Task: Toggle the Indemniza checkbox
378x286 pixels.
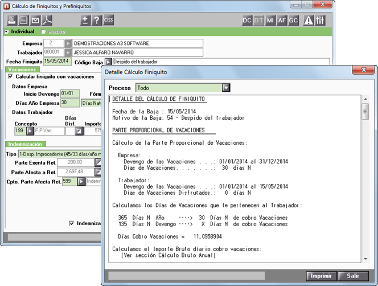Action: (x=72, y=223)
